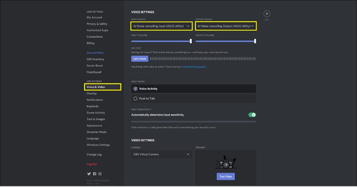Screen dimensions: 357x187
Task: Open the Connections section
Action: point(95,36)
